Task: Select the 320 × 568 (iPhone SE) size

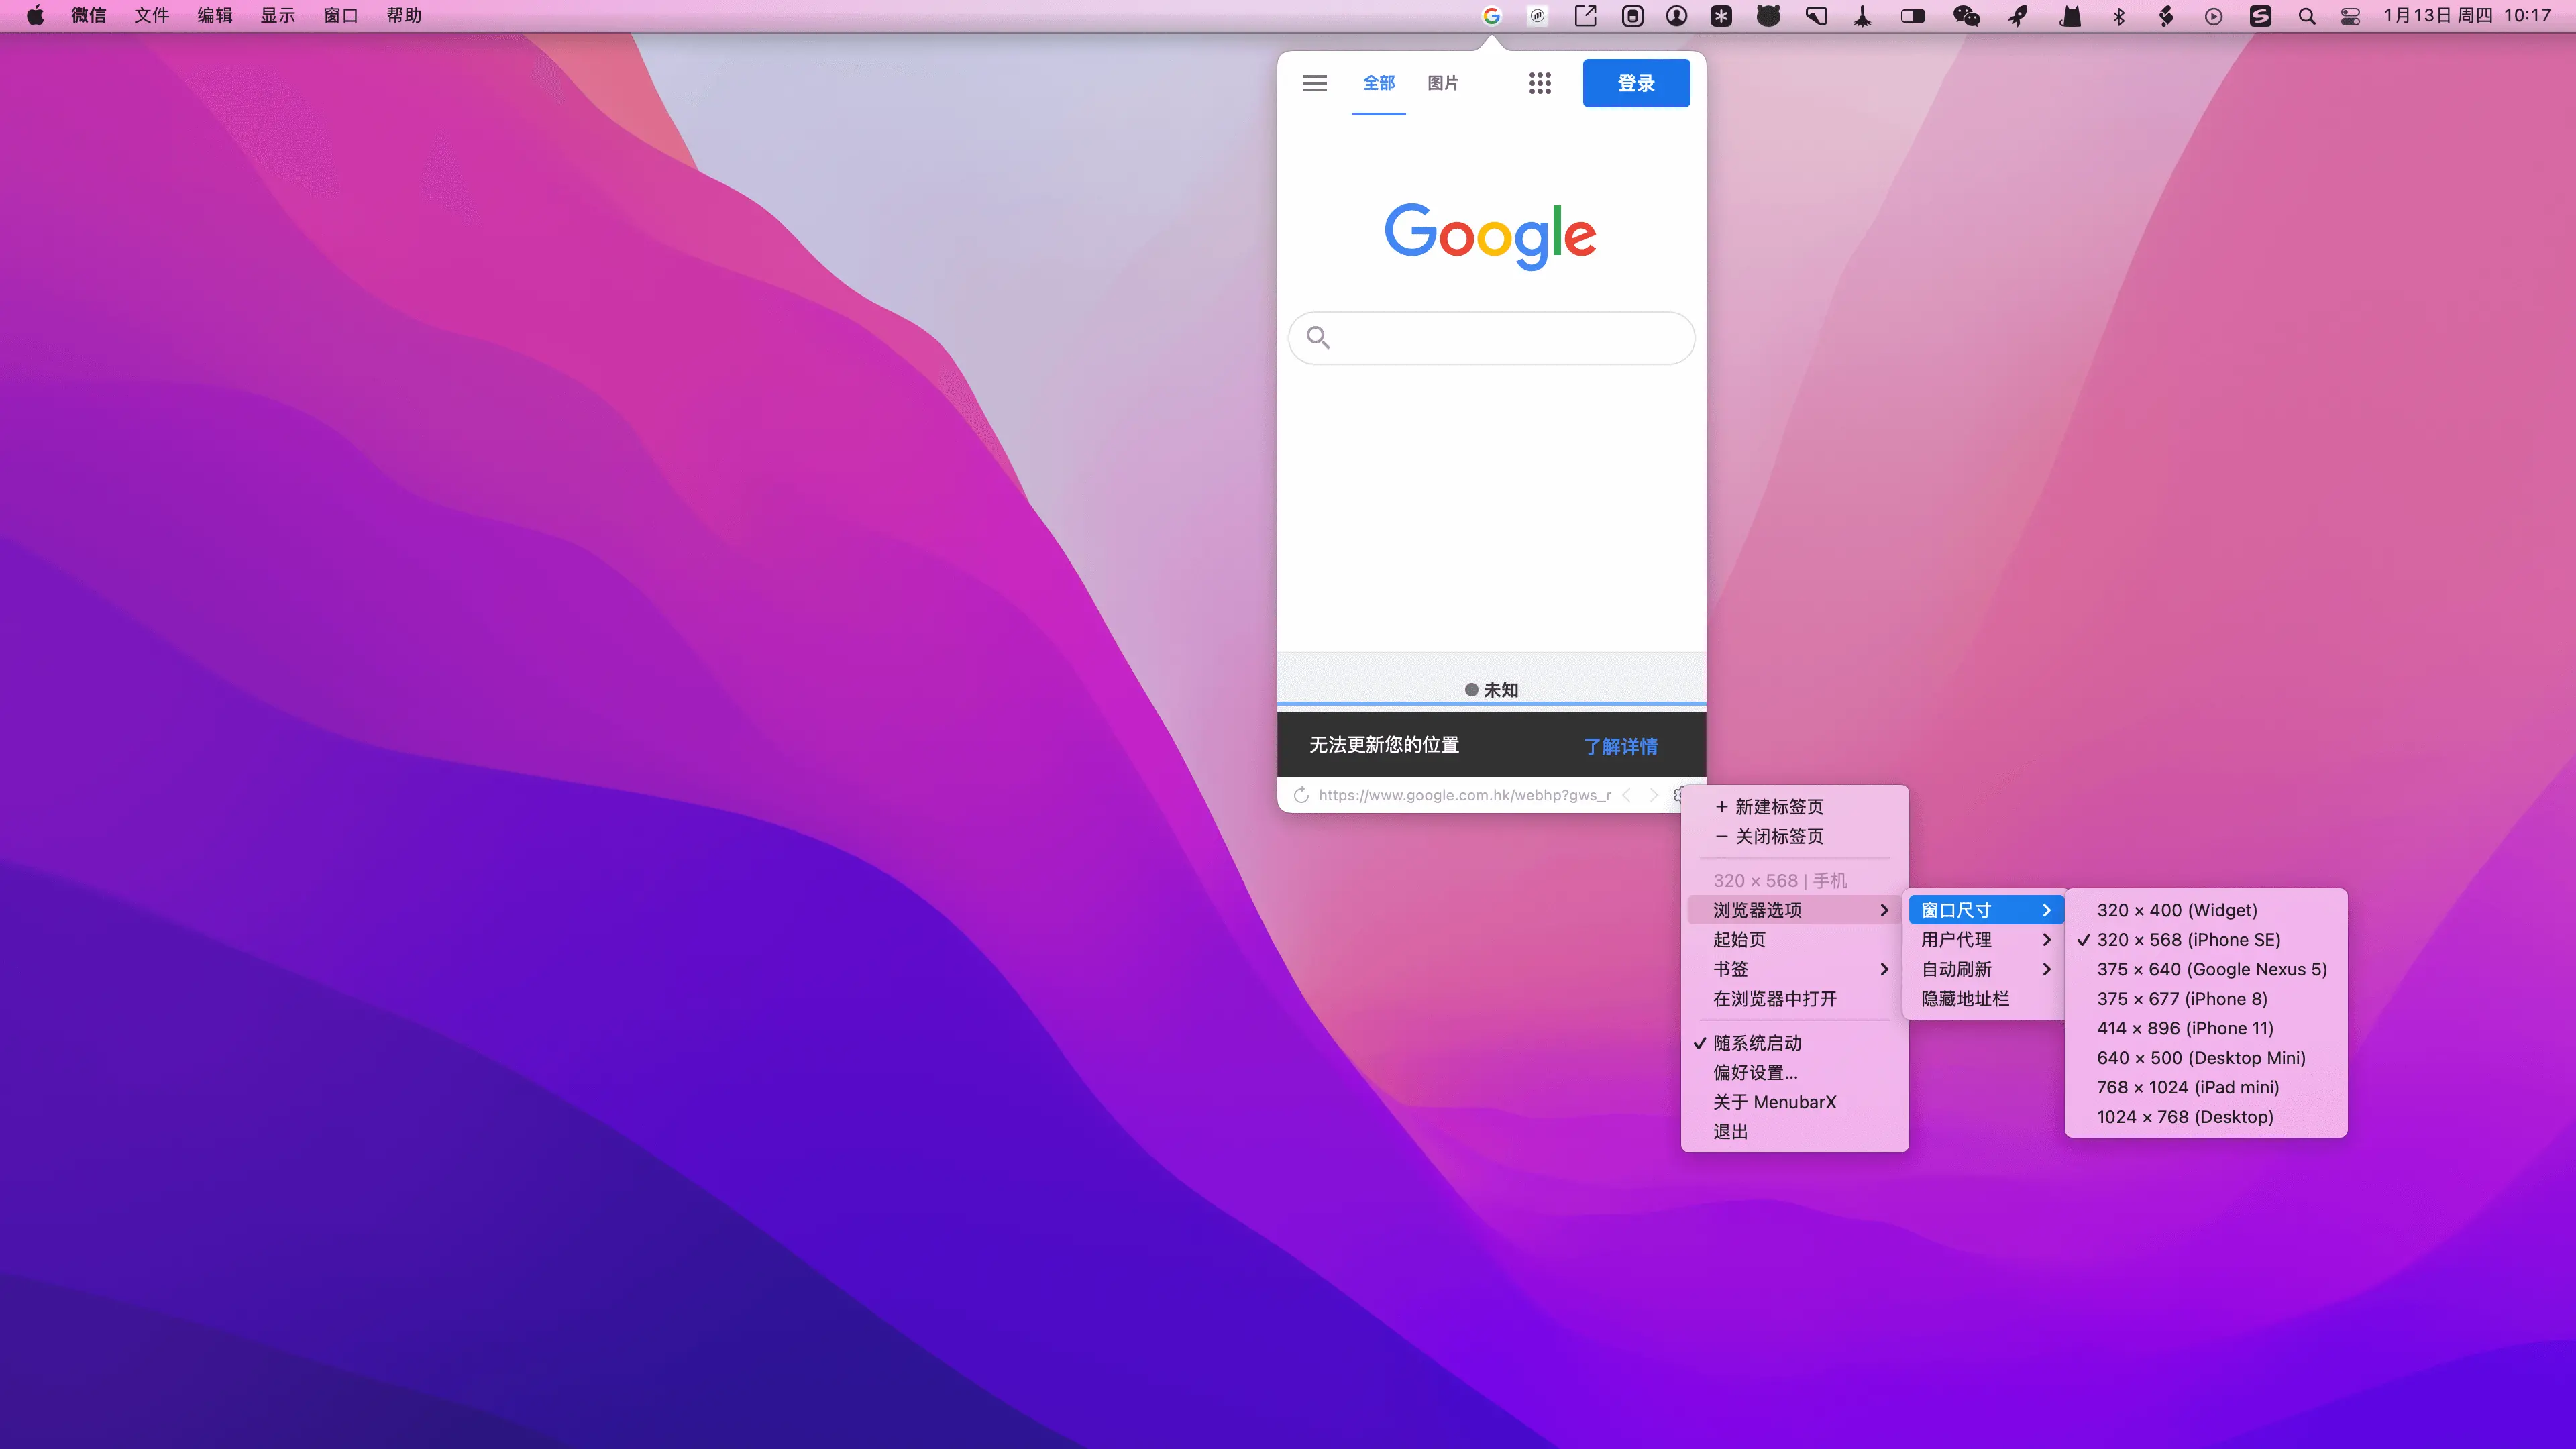Action: point(2206,940)
